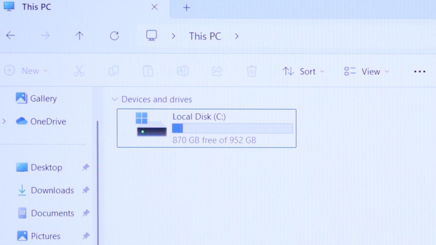Click the Share icon in the toolbar
Screen dimensions: 436x245
point(217,71)
